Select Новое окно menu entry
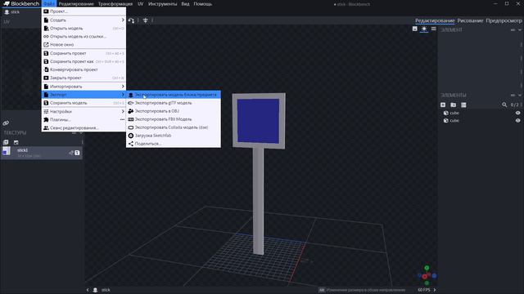The image size is (524, 294). pyautogui.click(x=84, y=44)
